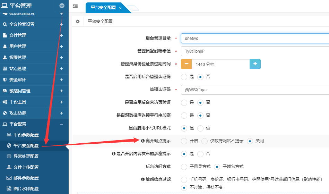Click the search icon for 全文检索设置

[x=5, y=24]
